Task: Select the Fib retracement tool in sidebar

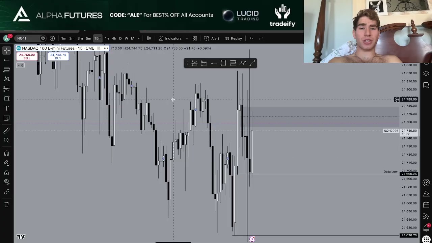Action: (6, 70)
